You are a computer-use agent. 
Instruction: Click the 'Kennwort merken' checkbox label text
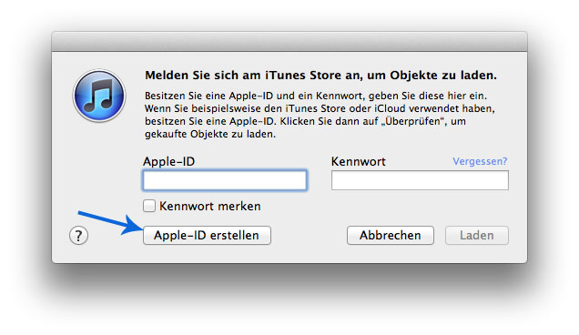tap(209, 206)
